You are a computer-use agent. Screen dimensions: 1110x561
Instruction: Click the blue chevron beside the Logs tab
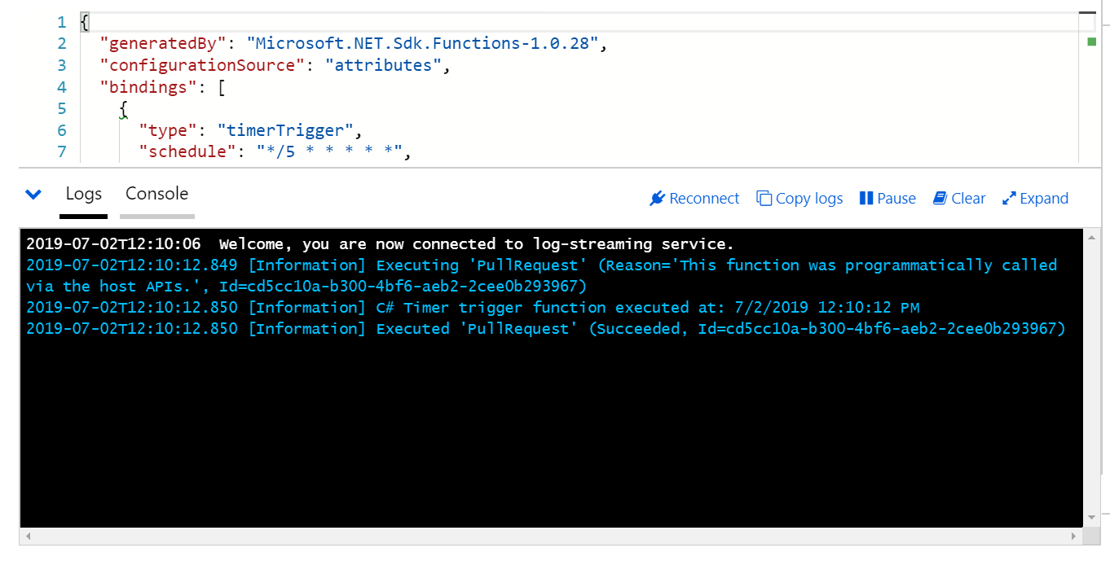33,195
